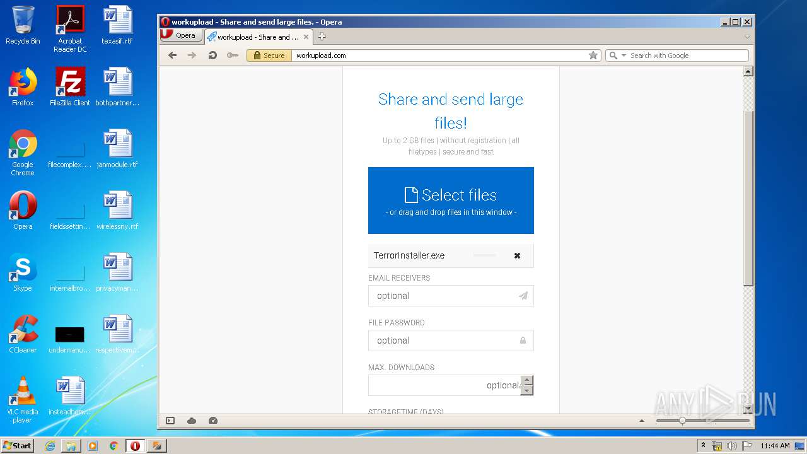Open Acrobat Reader DC shortcut
Screen dimensions: 807x454
point(70,29)
